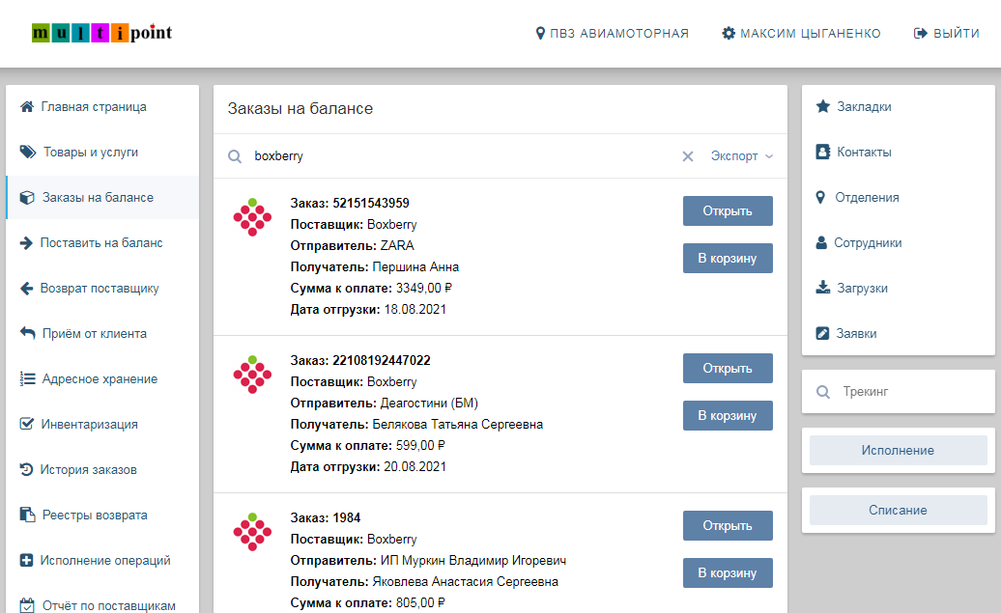Click the edit icon beside Заявки

tap(822, 333)
